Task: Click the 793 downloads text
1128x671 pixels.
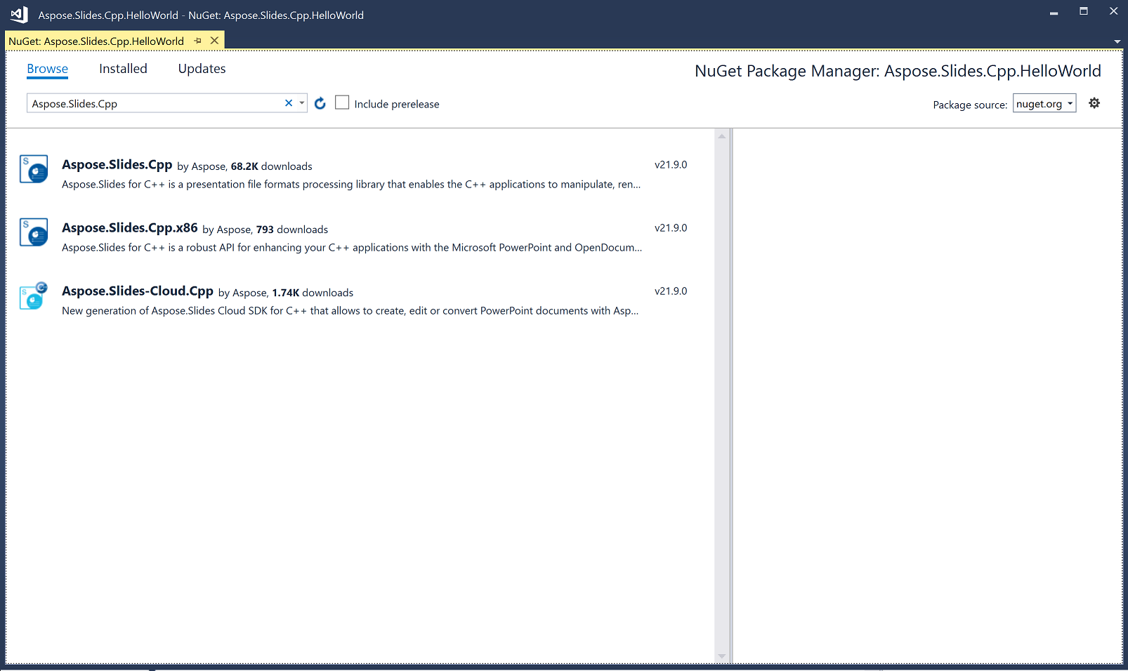Action: pyautogui.click(x=292, y=230)
